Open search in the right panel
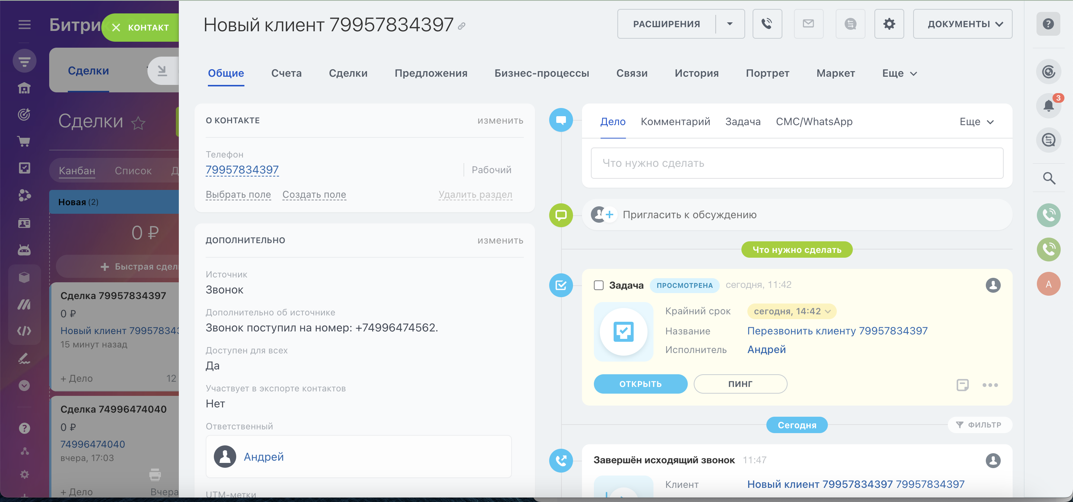 click(x=1048, y=178)
